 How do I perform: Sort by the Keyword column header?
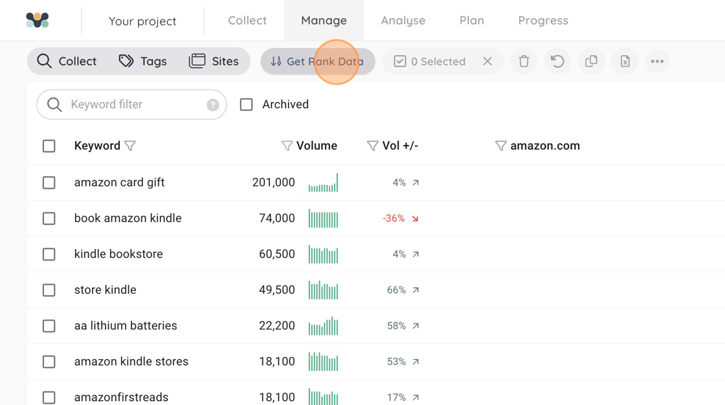(97, 146)
